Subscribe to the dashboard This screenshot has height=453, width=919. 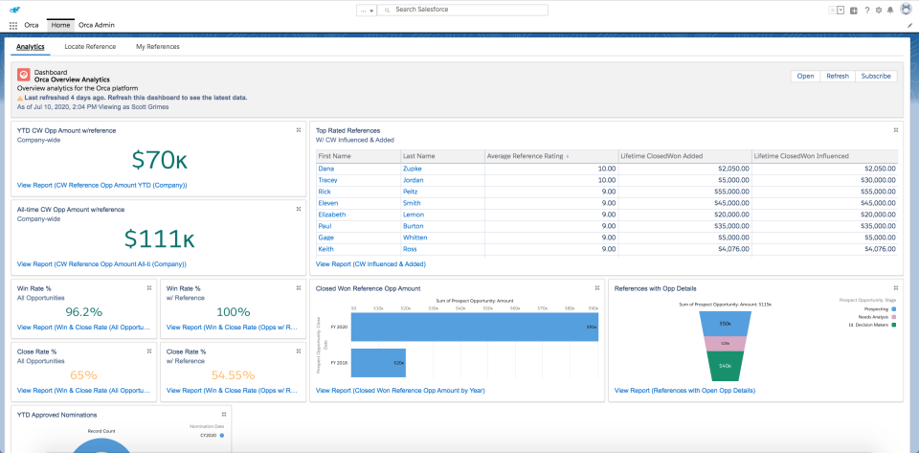(876, 77)
